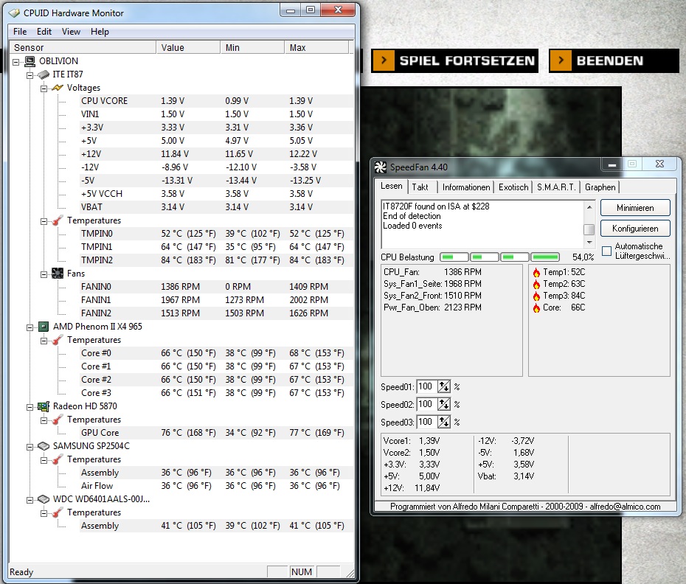
Task: Click the first CPU Belastung load bar
Action: (454, 257)
